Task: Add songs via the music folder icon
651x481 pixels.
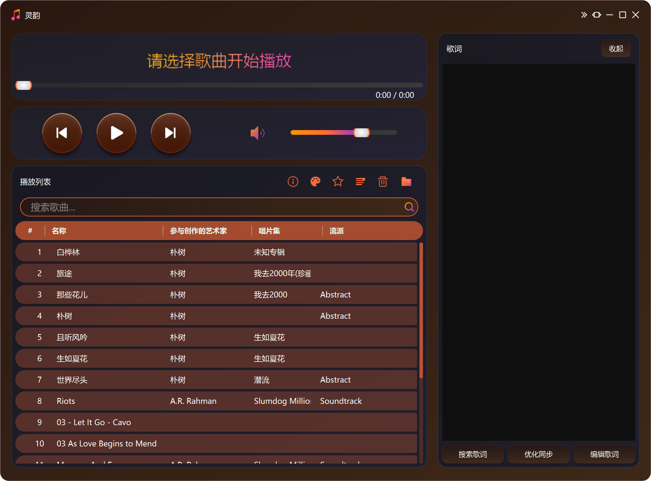Action: click(406, 181)
